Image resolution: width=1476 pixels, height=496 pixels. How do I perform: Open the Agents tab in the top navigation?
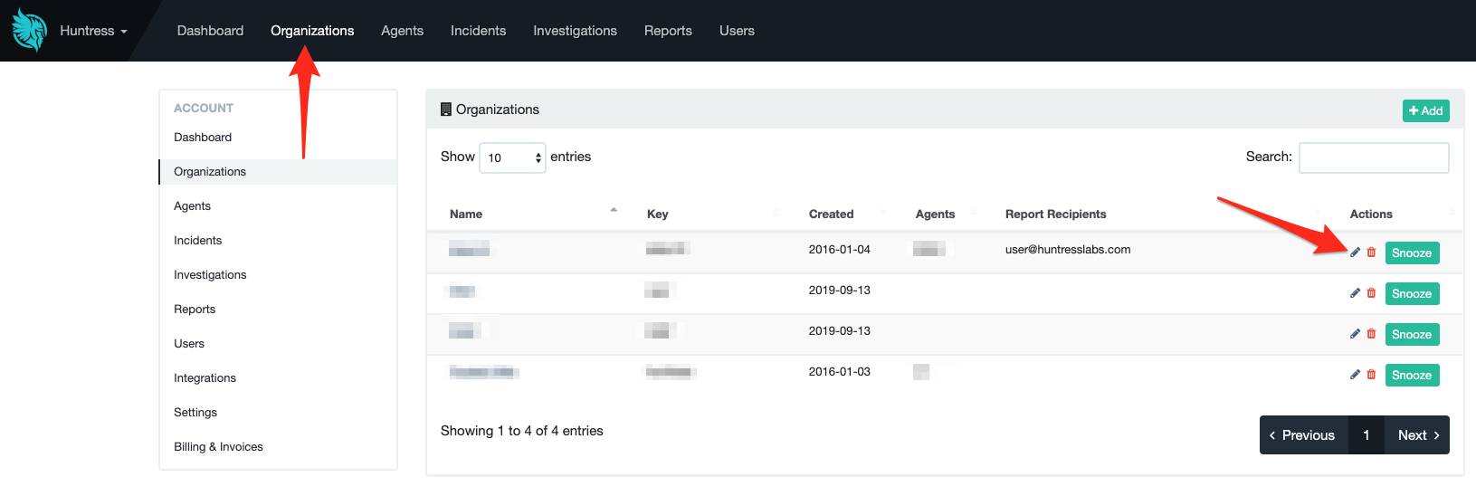pyautogui.click(x=402, y=31)
